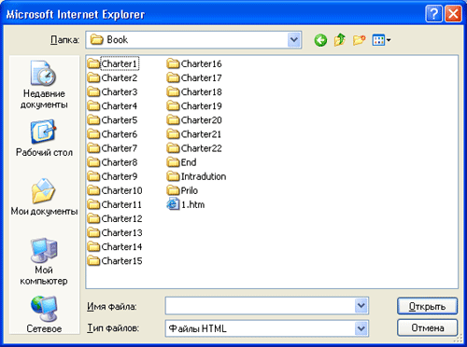Select the Charter6 folder

tap(112, 134)
